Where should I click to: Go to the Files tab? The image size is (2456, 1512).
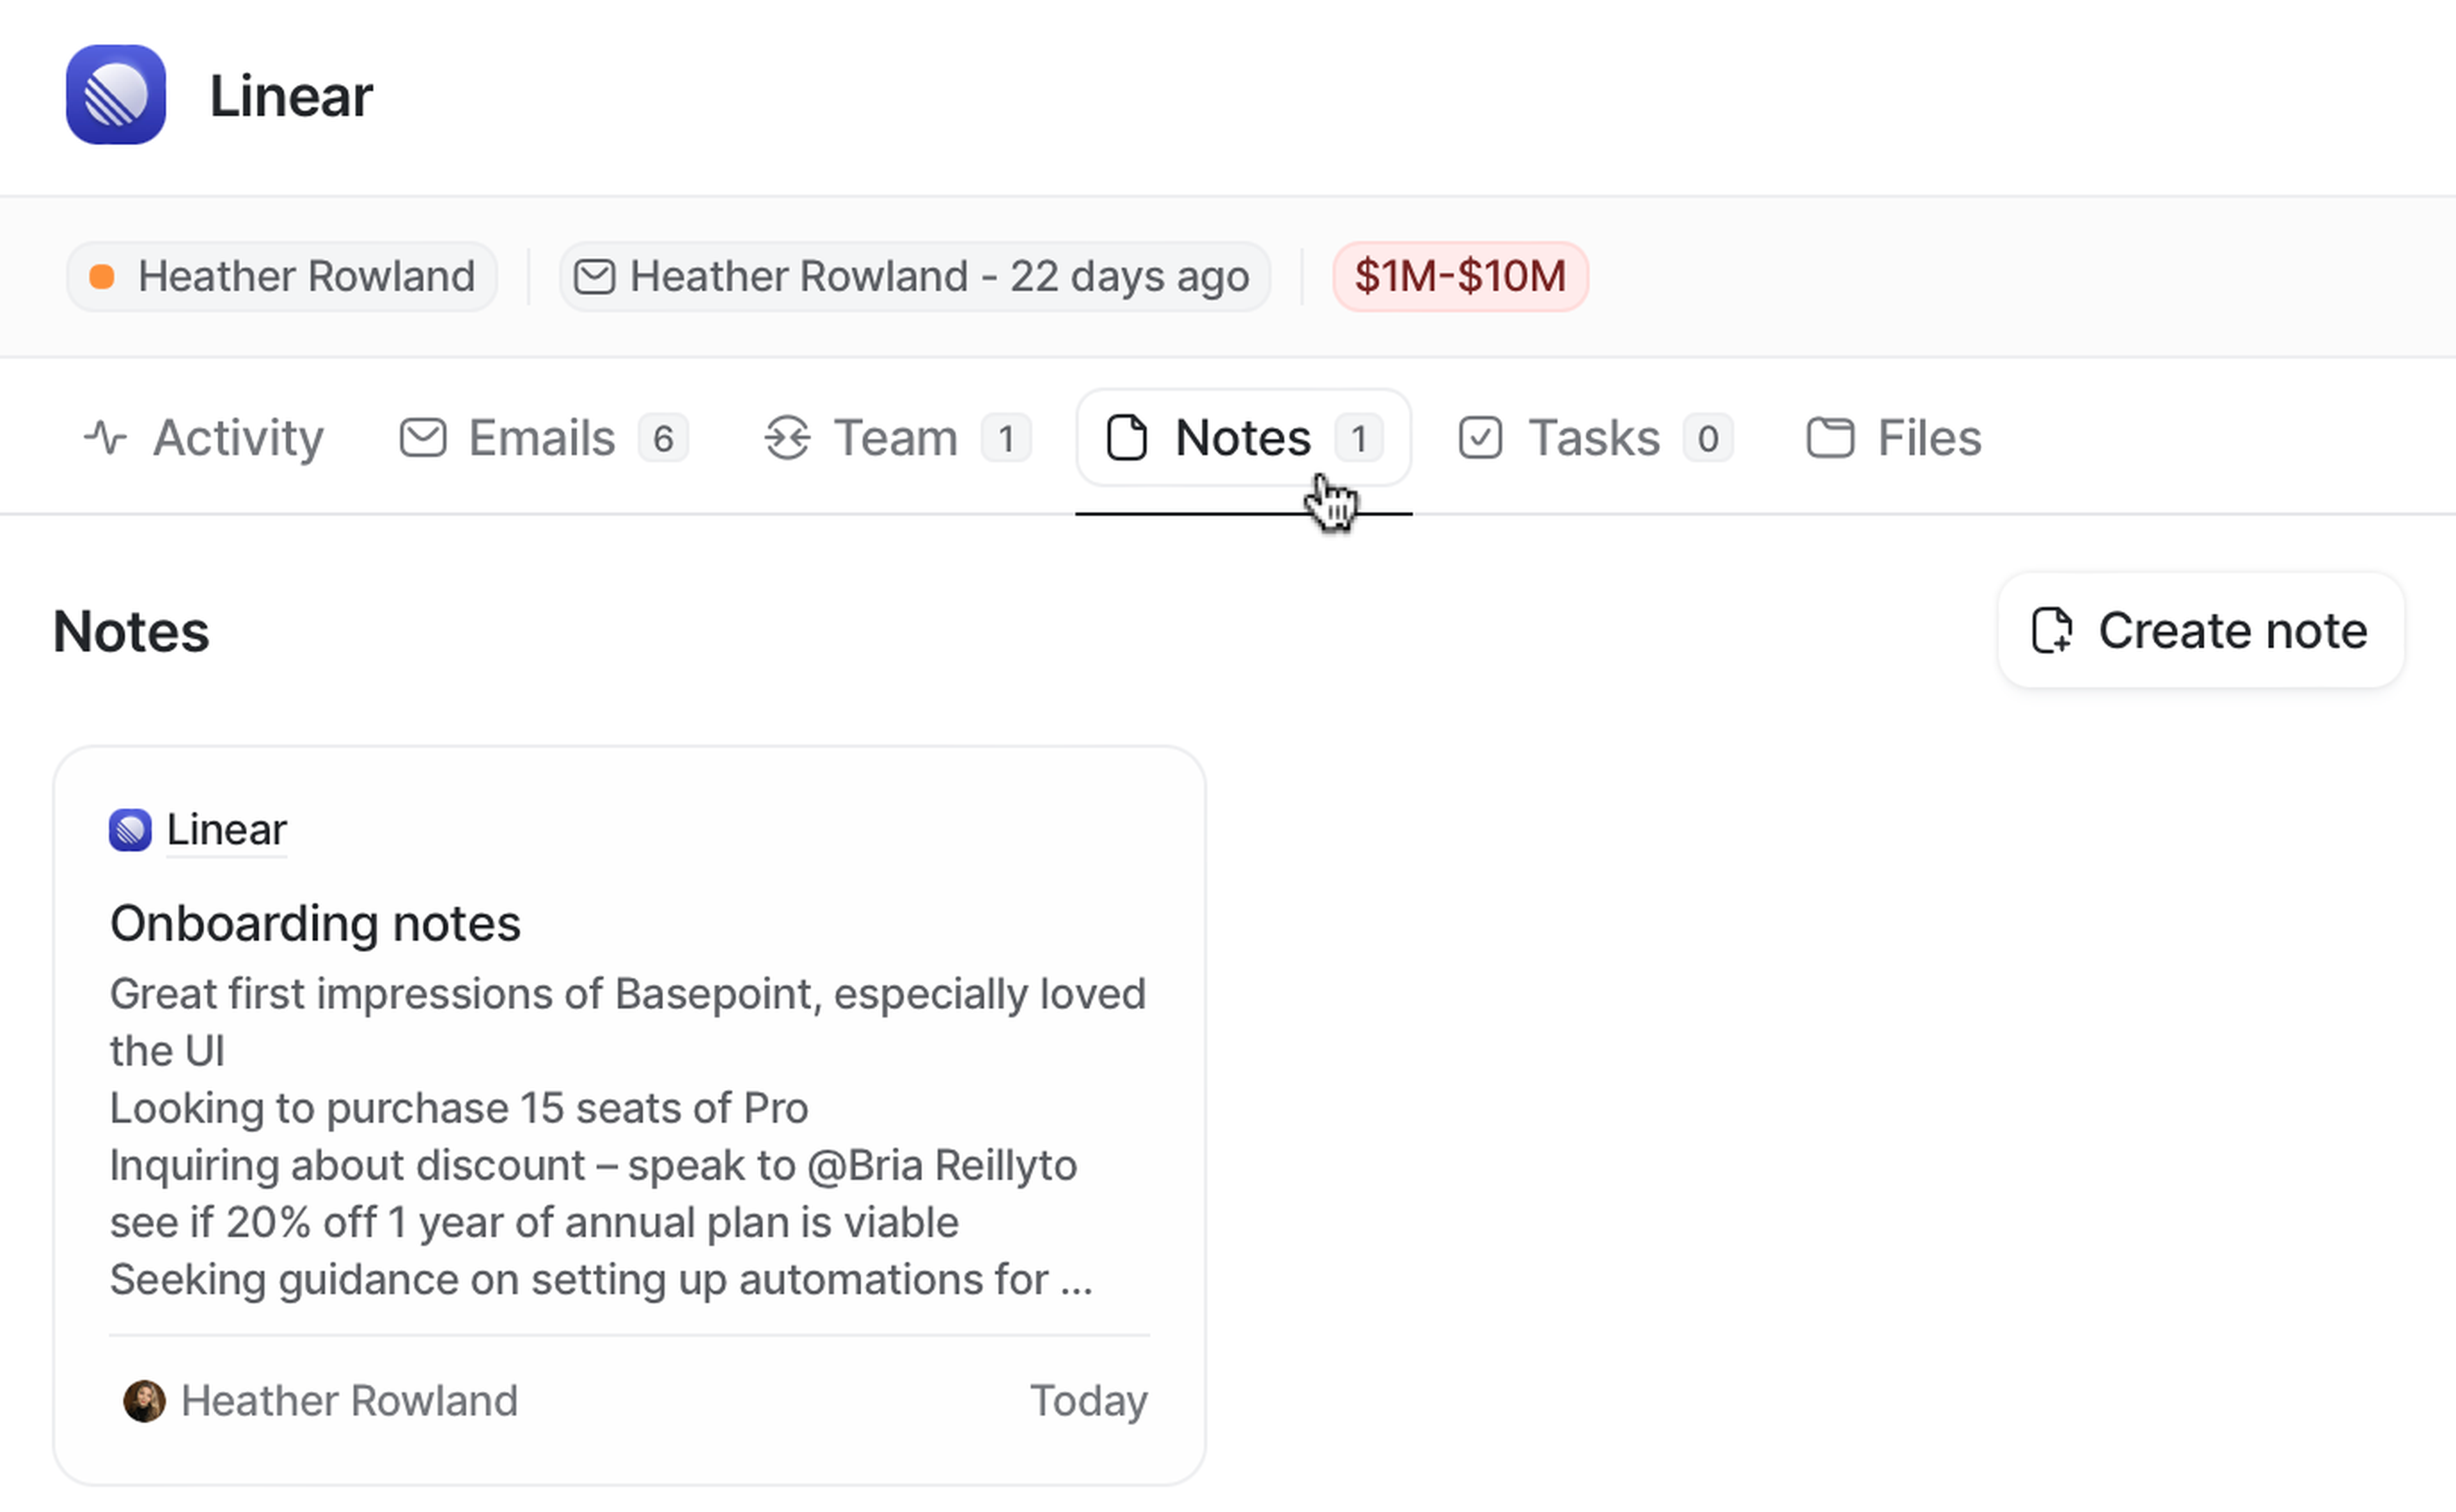pyautogui.click(x=1894, y=438)
